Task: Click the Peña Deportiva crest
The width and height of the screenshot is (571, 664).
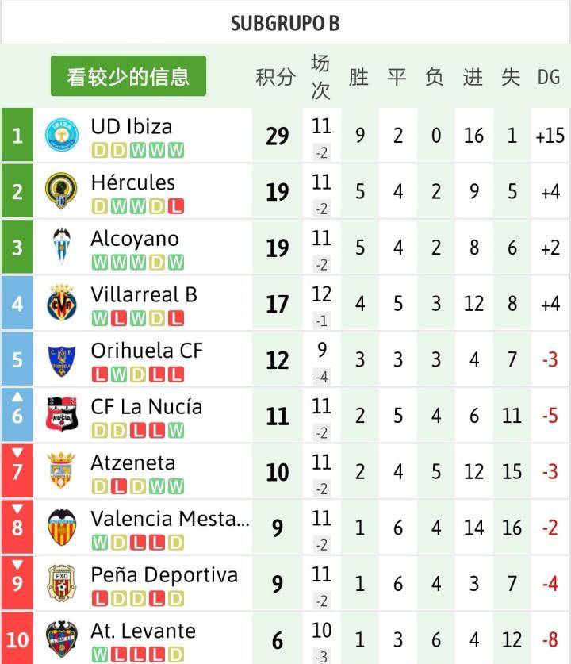Action: (x=62, y=584)
